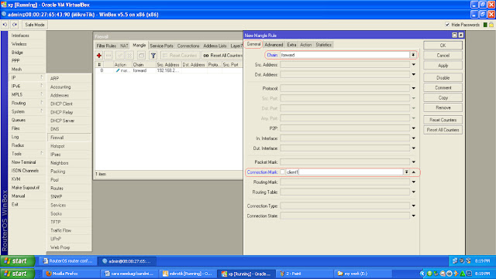Click the Cancel button

point(443,56)
